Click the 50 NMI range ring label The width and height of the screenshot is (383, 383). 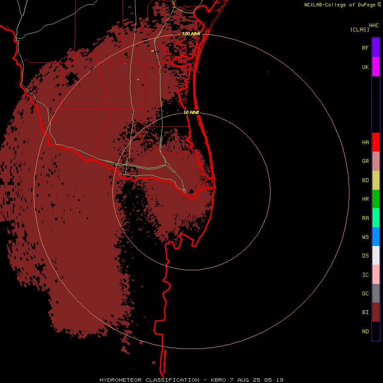(x=191, y=112)
